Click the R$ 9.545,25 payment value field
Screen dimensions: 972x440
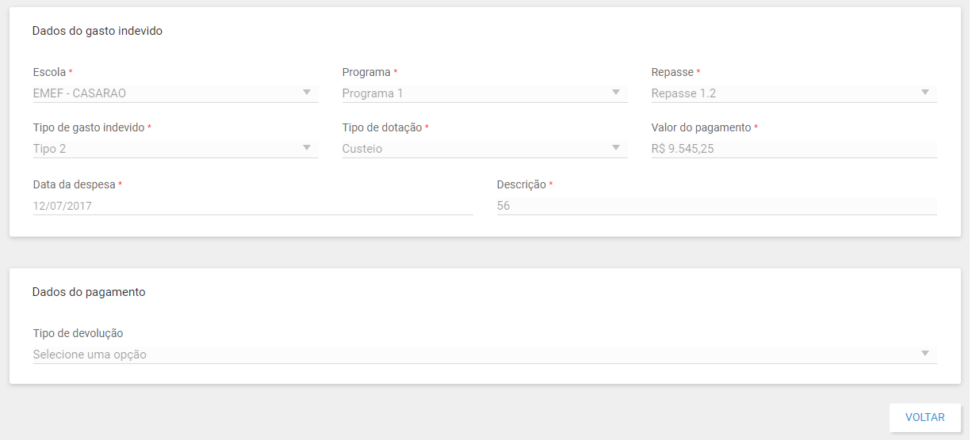(x=794, y=149)
